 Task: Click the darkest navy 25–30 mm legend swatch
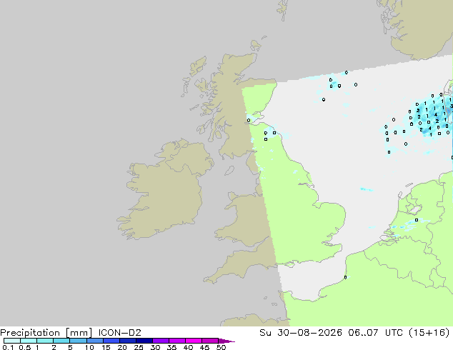pos(144,341)
